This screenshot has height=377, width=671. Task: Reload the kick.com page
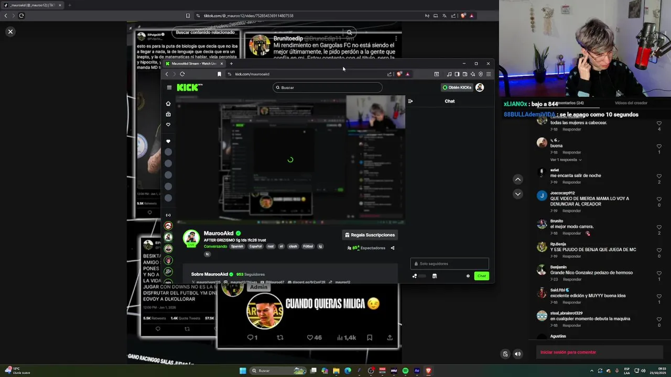[182, 74]
